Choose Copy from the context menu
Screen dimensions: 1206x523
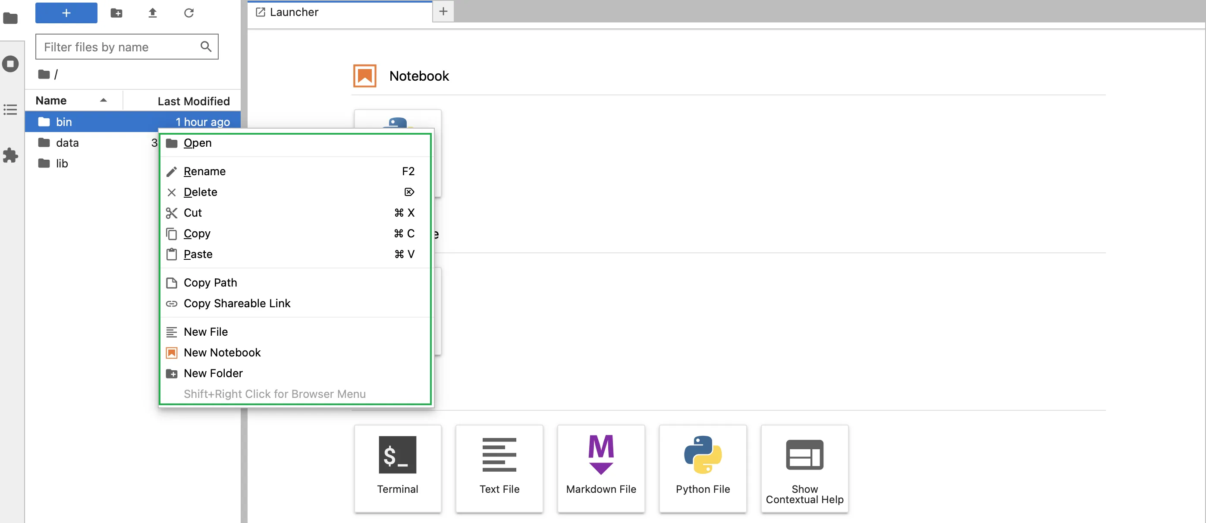click(x=295, y=233)
